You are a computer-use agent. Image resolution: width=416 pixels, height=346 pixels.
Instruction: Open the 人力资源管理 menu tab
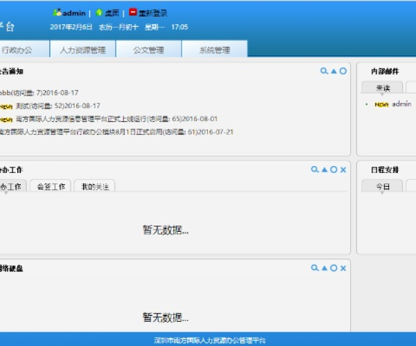83,49
